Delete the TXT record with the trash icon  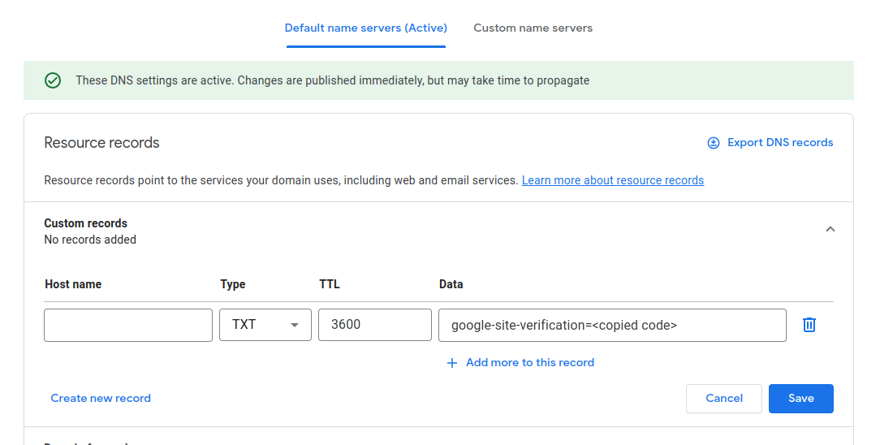pos(809,325)
